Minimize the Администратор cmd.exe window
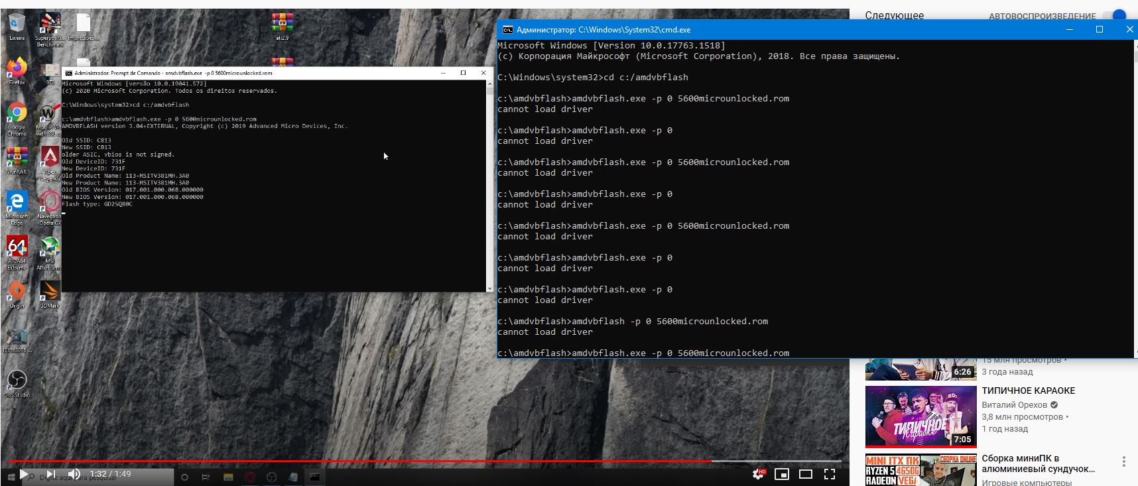The height and width of the screenshot is (486, 1138). point(1069,30)
